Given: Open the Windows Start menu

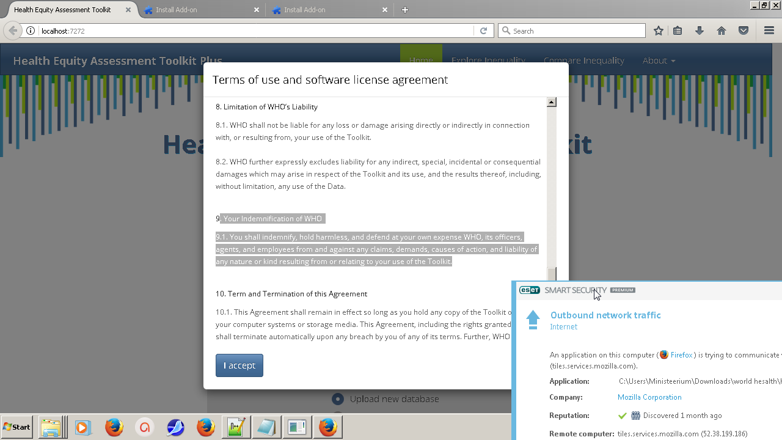Looking at the screenshot, I should [x=16, y=427].
